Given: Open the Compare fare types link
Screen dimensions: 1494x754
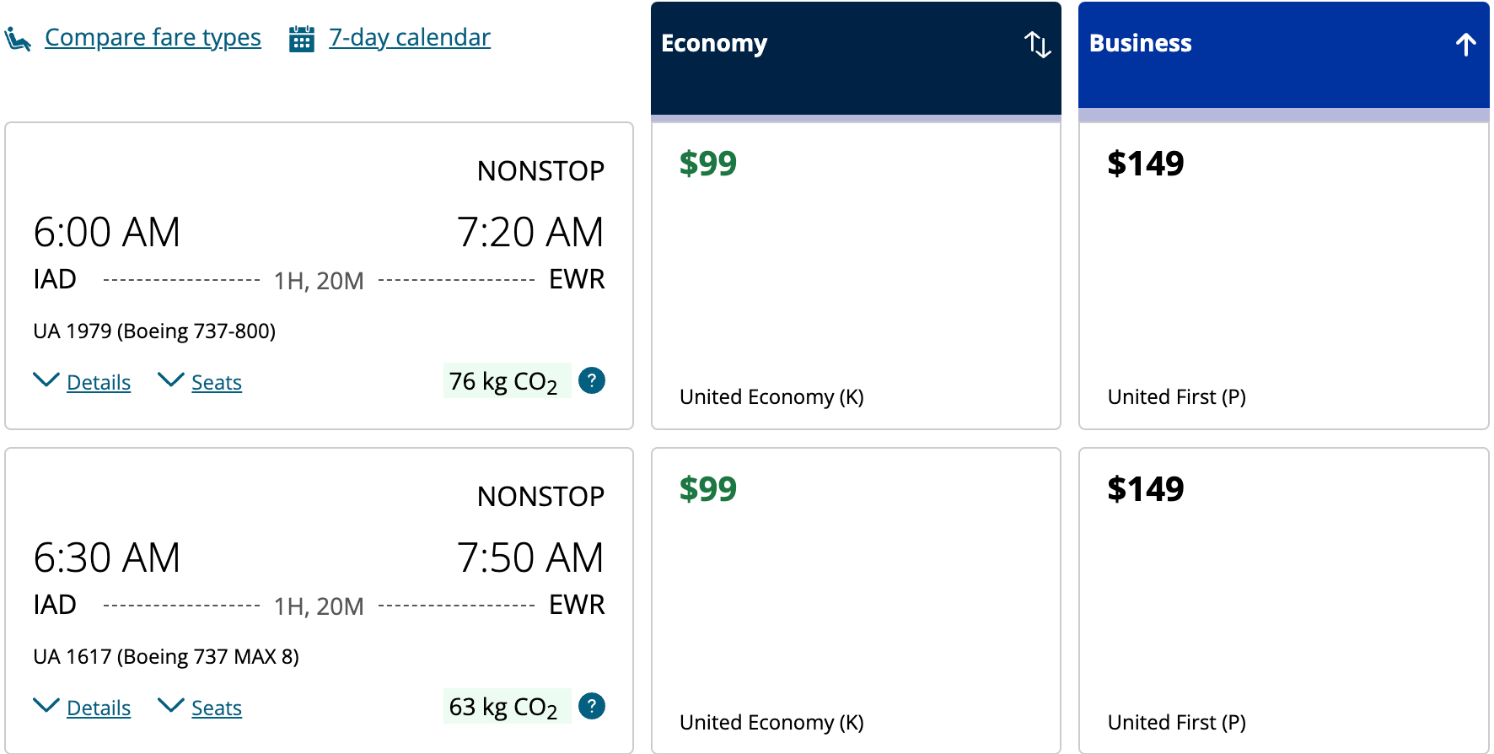Looking at the screenshot, I should 153,36.
